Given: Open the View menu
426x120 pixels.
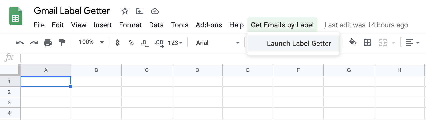Looking at the screenshot, I should 79,25.
